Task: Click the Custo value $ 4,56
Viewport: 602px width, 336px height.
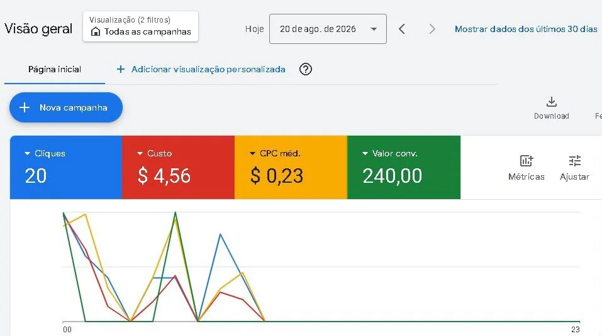Action: pos(164,176)
